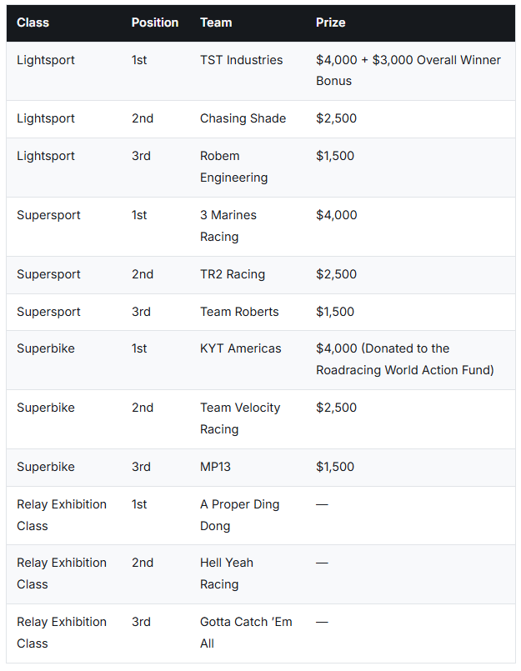This screenshot has width=521, height=671.
Task: Select the Hell Yeah Racing cell
Action: coord(227,573)
